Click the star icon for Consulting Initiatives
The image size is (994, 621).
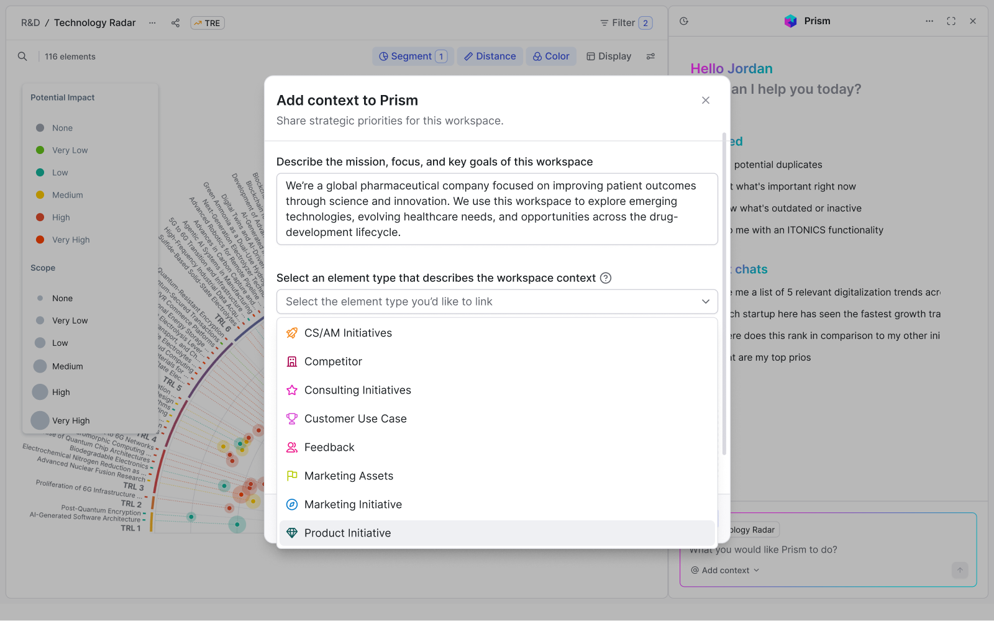pyautogui.click(x=292, y=390)
